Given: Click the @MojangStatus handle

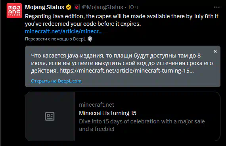Looking at the screenshot, I should pos(102,7).
